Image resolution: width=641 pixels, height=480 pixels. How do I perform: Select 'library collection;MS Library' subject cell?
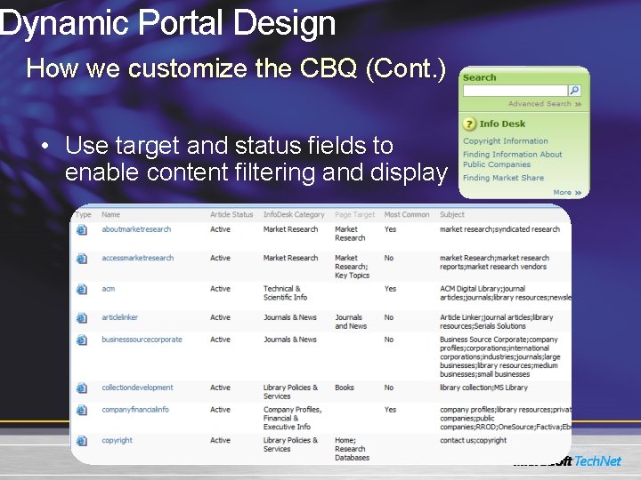coord(483,388)
